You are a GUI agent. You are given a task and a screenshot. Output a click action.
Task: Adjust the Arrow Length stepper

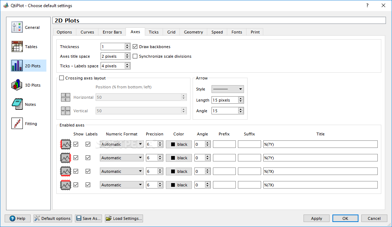(240, 100)
